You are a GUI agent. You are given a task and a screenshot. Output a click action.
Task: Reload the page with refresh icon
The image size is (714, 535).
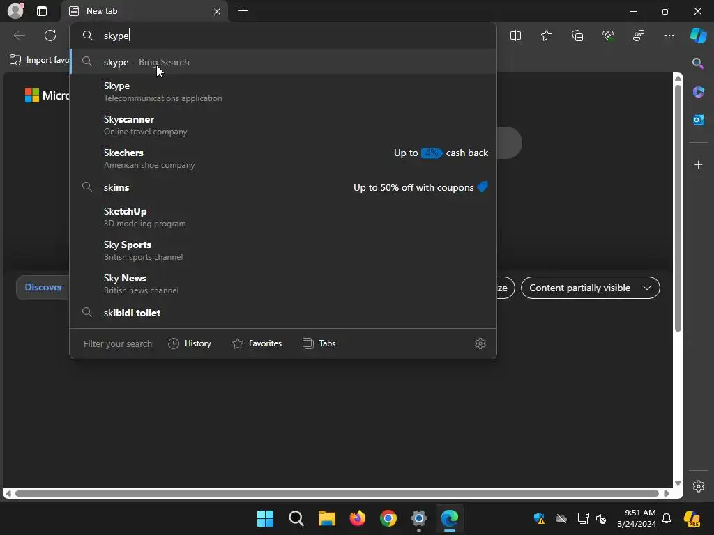click(50, 36)
